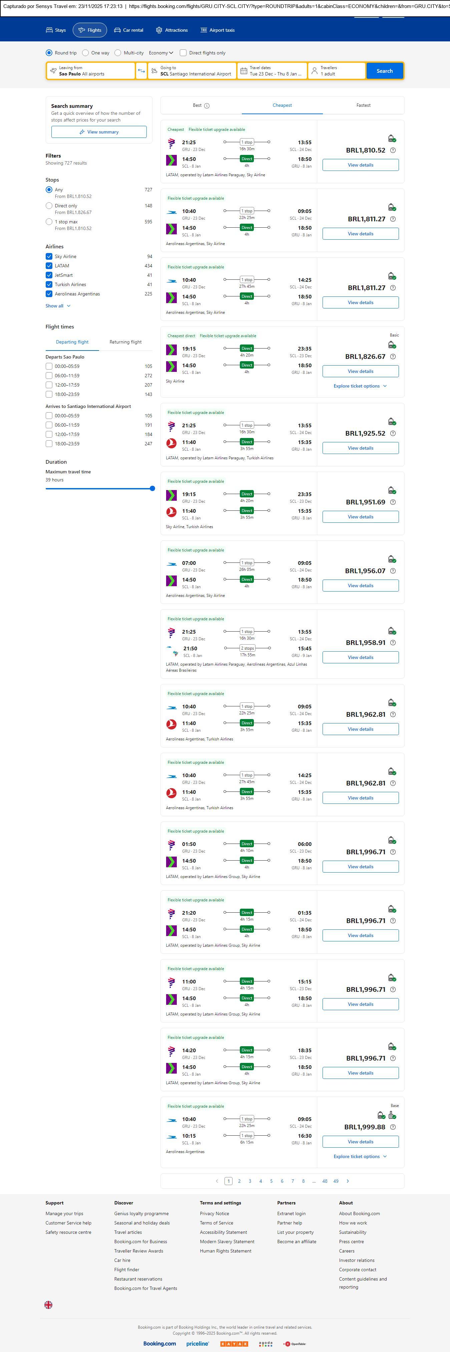Uncheck the Turkish Airlines filter

click(x=49, y=284)
